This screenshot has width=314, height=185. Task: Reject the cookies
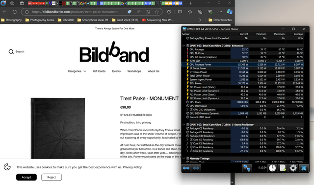pyautogui.click(x=52, y=177)
